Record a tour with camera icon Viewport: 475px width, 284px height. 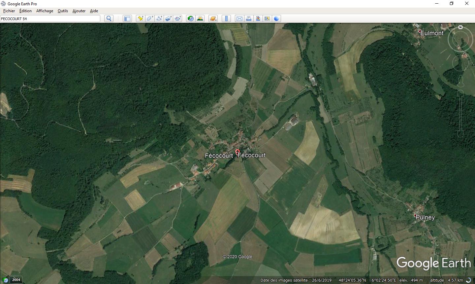point(177,18)
